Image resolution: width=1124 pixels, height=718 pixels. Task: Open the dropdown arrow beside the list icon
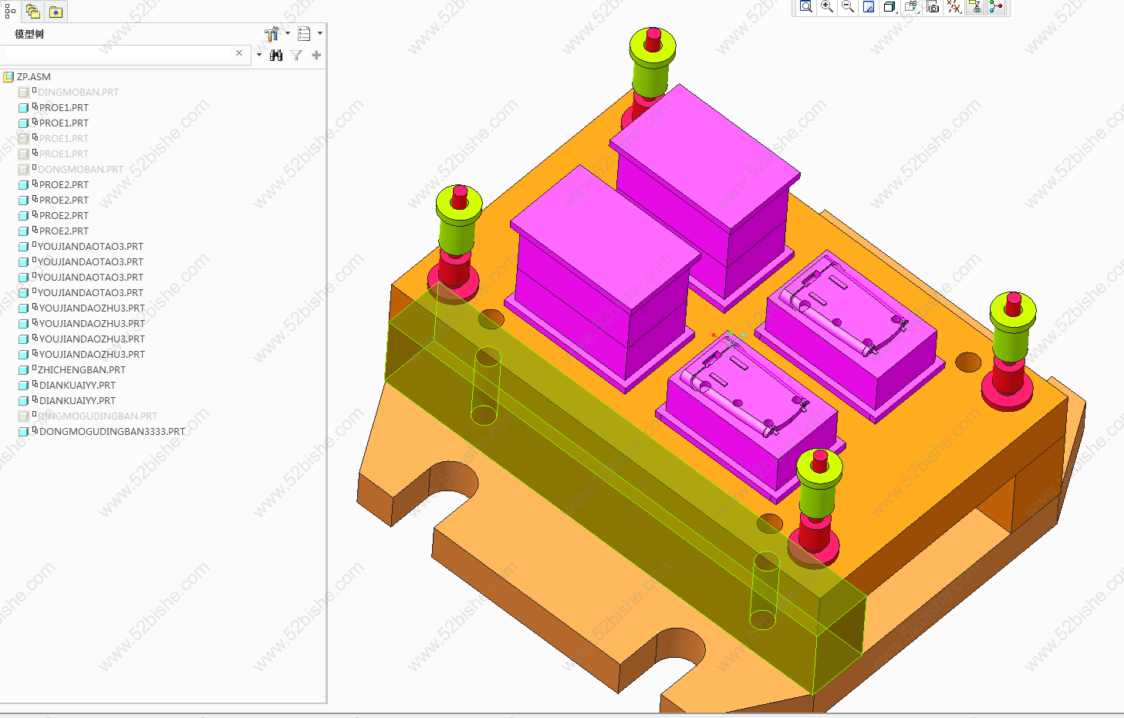[319, 33]
